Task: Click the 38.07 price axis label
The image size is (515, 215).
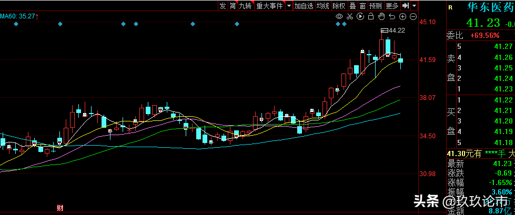Action: click(428, 98)
